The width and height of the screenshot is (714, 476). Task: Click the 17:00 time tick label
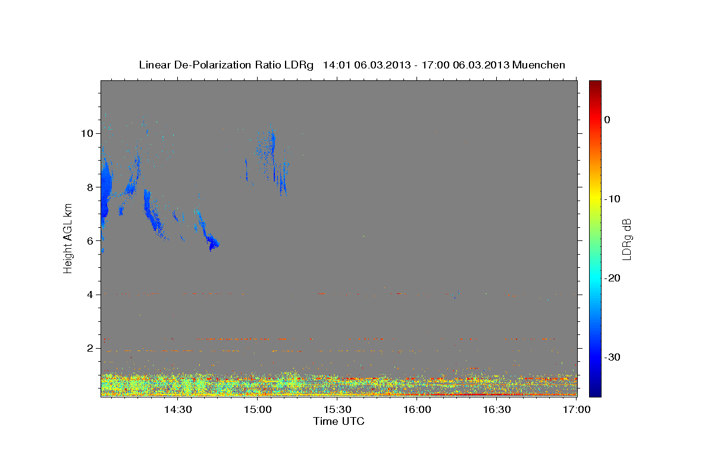577,409
